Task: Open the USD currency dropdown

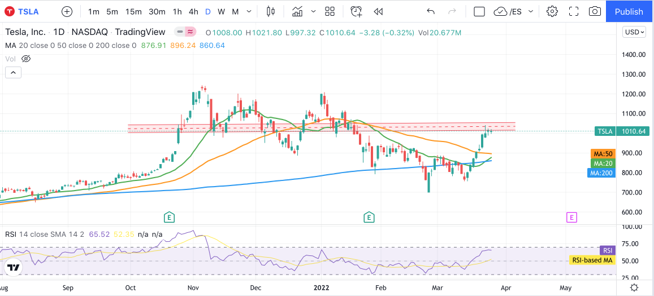Action: pyautogui.click(x=634, y=32)
